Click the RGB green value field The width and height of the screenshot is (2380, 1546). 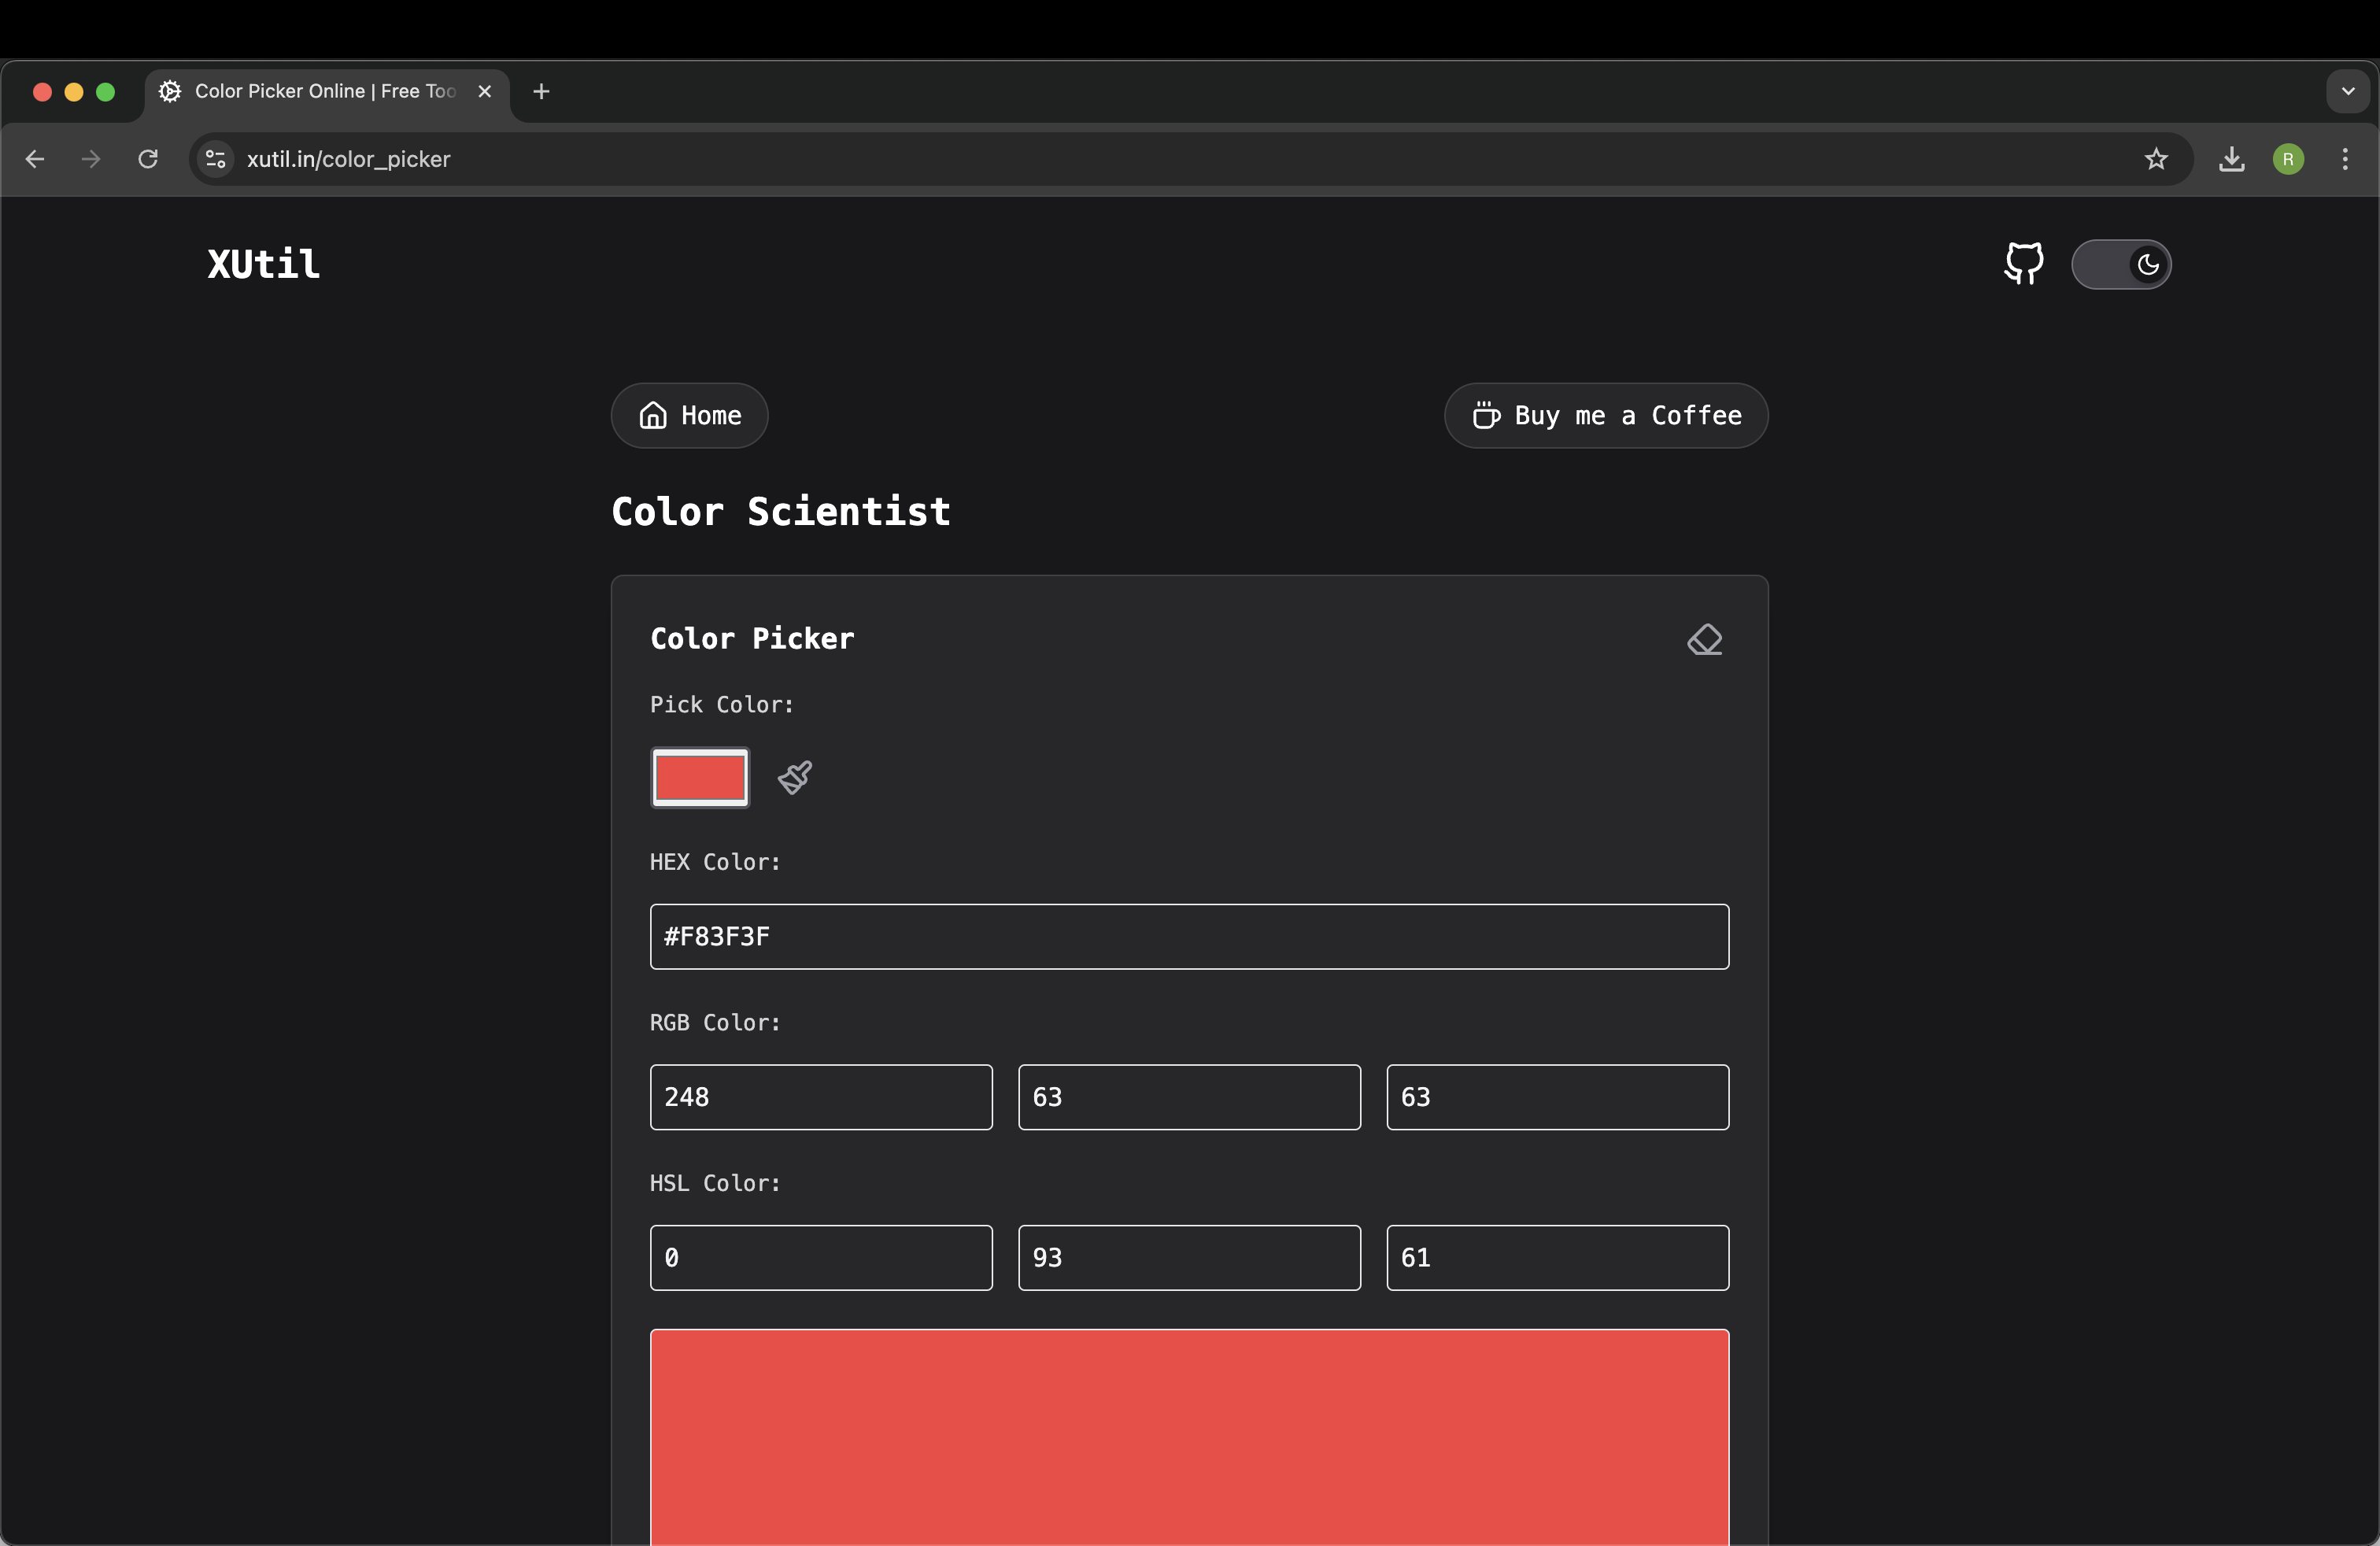click(x=1189, y=1097)
